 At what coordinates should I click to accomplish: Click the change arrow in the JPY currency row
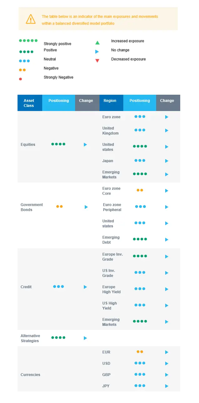coord(167,386)
